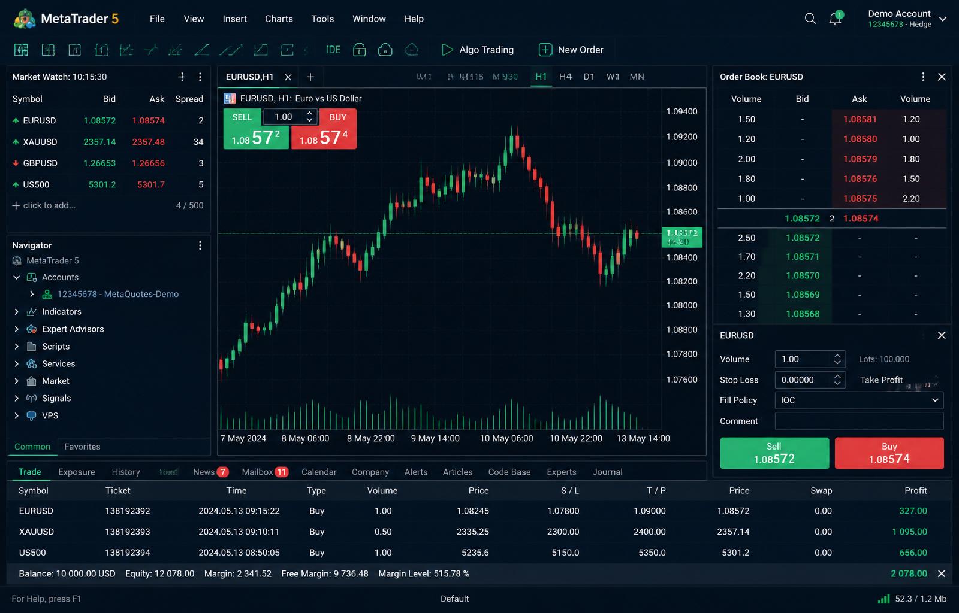Expand the 12345678 - MetaQuotes-Demo account node

(32, 294)
